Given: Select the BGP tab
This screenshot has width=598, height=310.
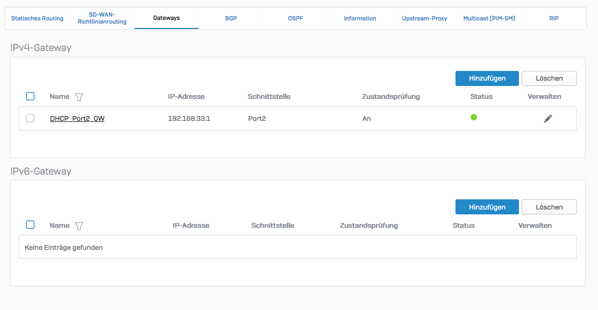Looking at the screenshot, I should (231, 18).
